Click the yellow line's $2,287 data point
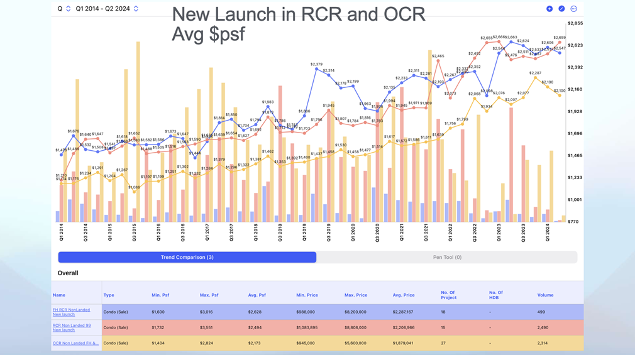635x355 pixels. 535,79
